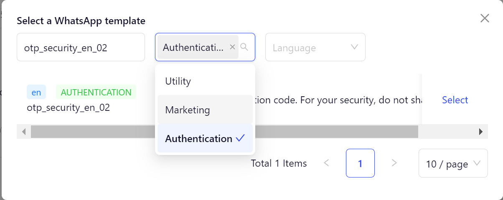Viewport: 503px width, 200px height.
Task: Click the green AUTHENTICATION tag
Action: pos(96,92)
